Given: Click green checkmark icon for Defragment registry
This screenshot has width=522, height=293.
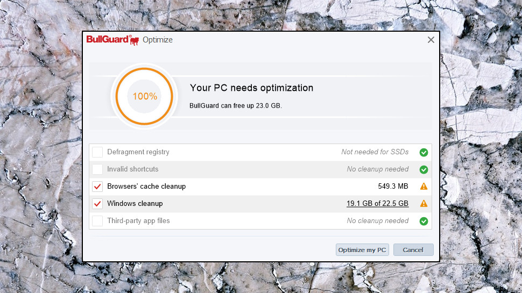Looking at the screenshot, I should (x=424, y=152).
